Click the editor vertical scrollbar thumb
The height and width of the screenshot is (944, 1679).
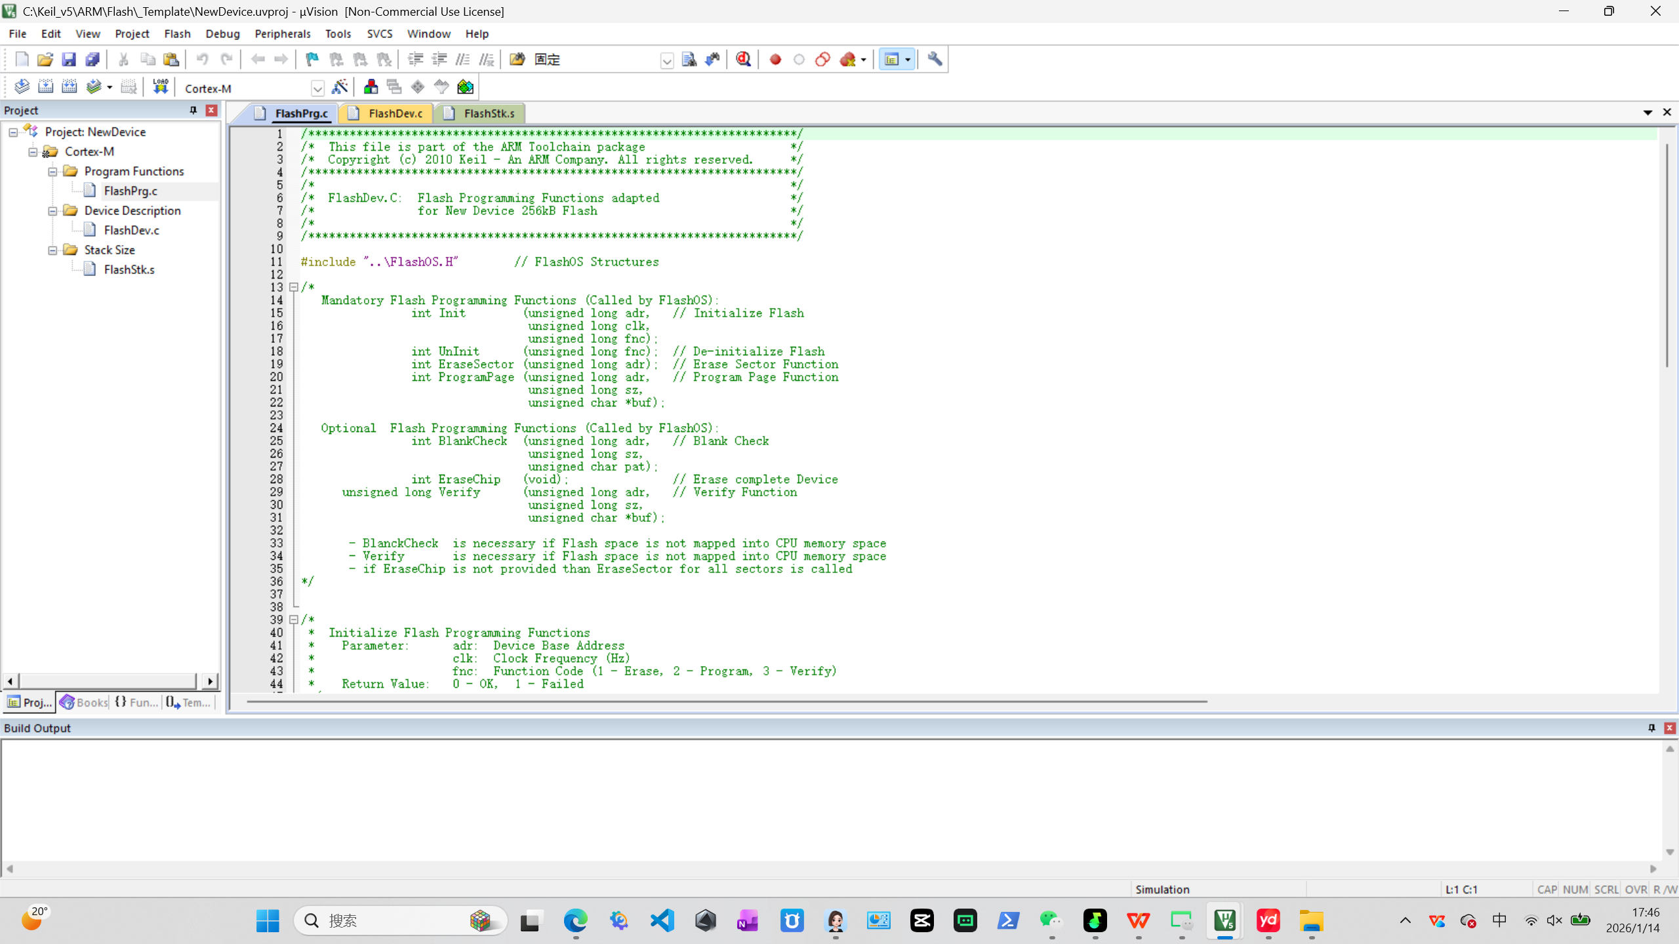coord(1666,256)
